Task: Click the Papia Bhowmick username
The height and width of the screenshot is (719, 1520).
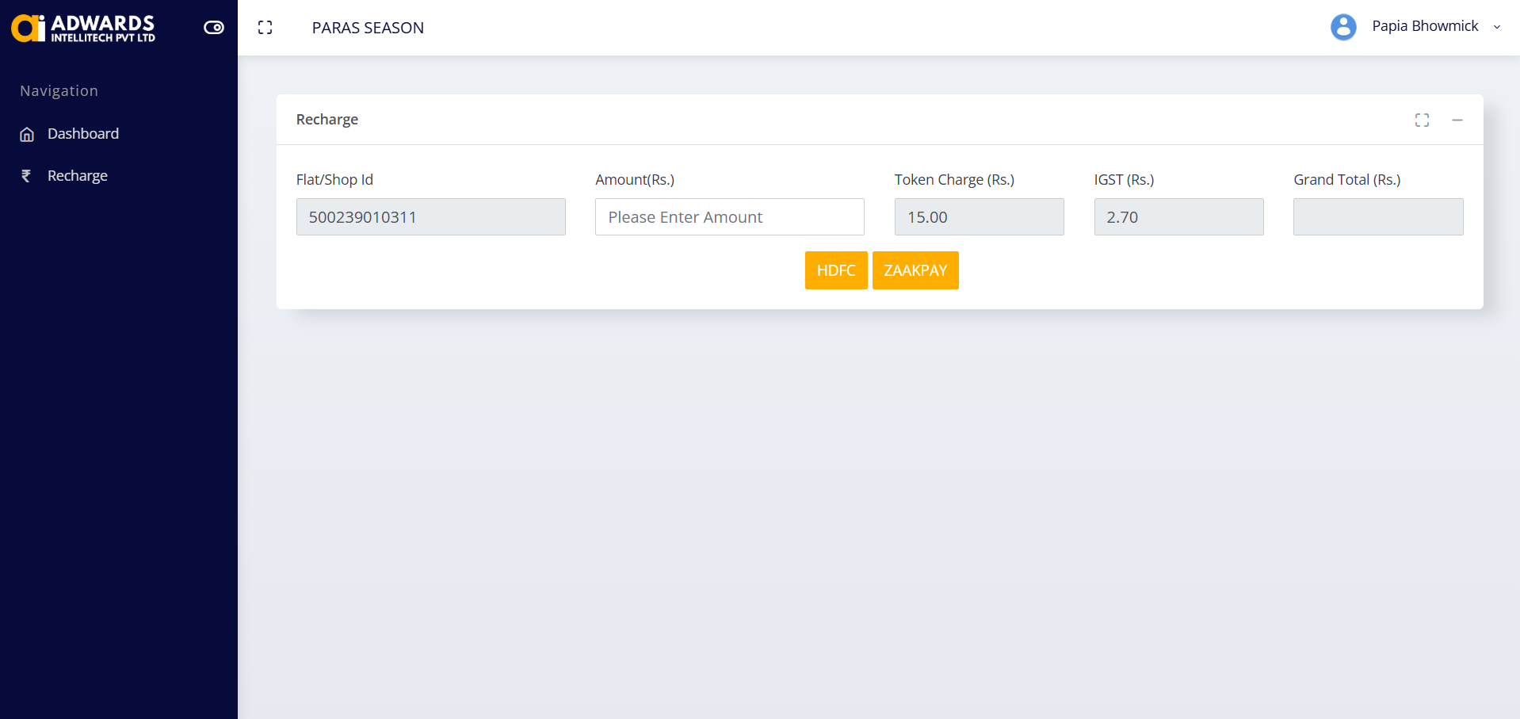Action: click(x=1425, y=26)
